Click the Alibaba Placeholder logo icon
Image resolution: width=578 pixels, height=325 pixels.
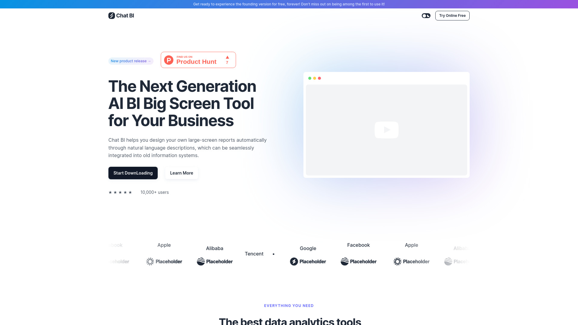pyautogui.click(x=201, y=261)
